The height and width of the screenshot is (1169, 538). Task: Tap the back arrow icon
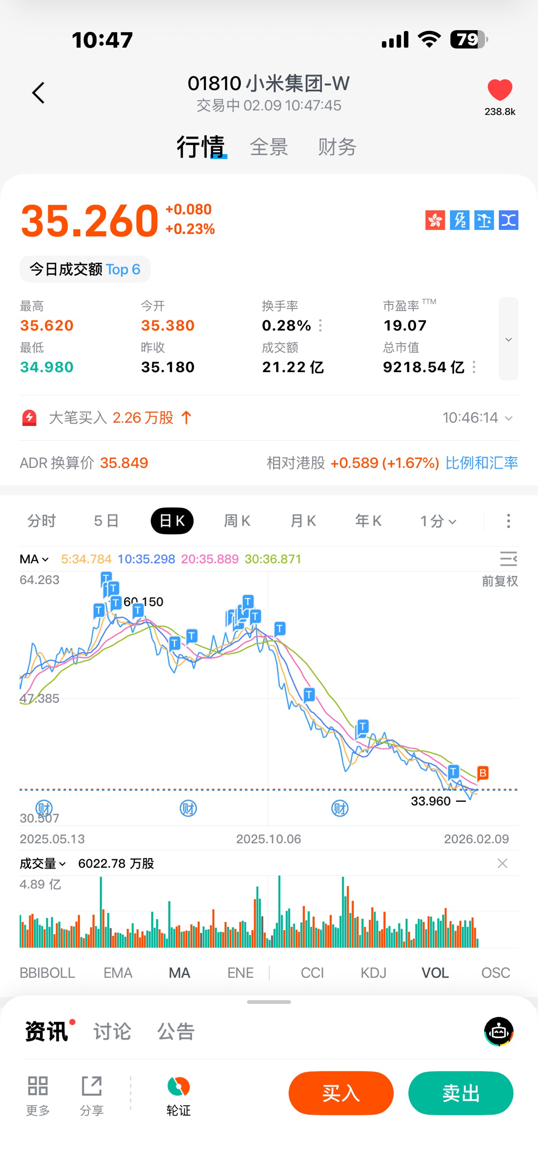(x=39, y=93)
